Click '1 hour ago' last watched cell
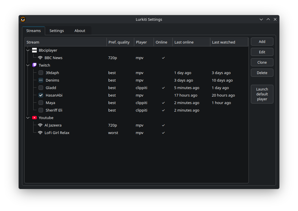 coord(221,103)
